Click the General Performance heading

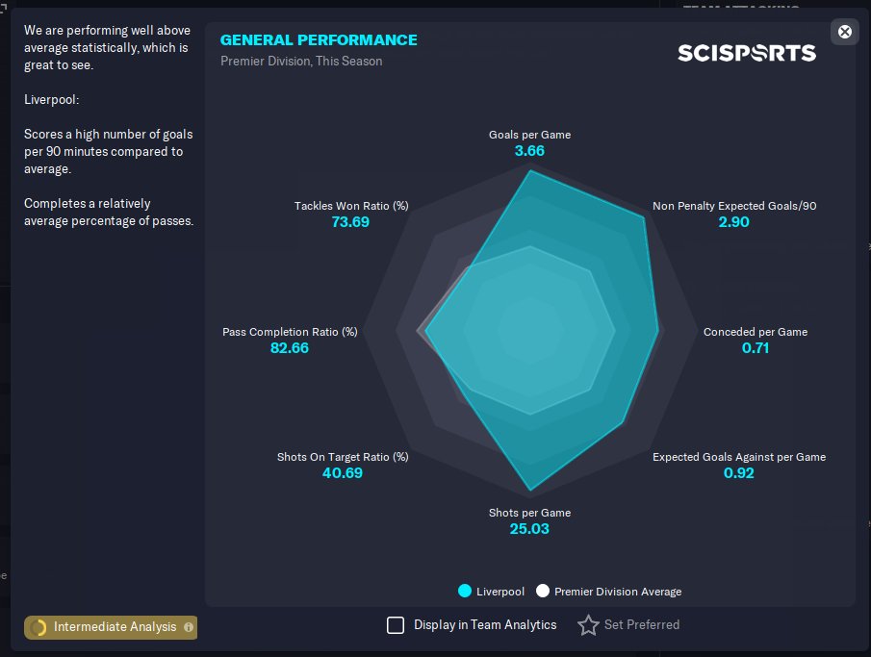(319, 40)
